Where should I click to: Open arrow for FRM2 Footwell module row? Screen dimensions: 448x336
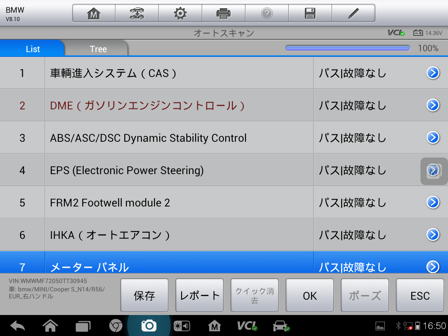pyautogui.click(x=433, y=202)
